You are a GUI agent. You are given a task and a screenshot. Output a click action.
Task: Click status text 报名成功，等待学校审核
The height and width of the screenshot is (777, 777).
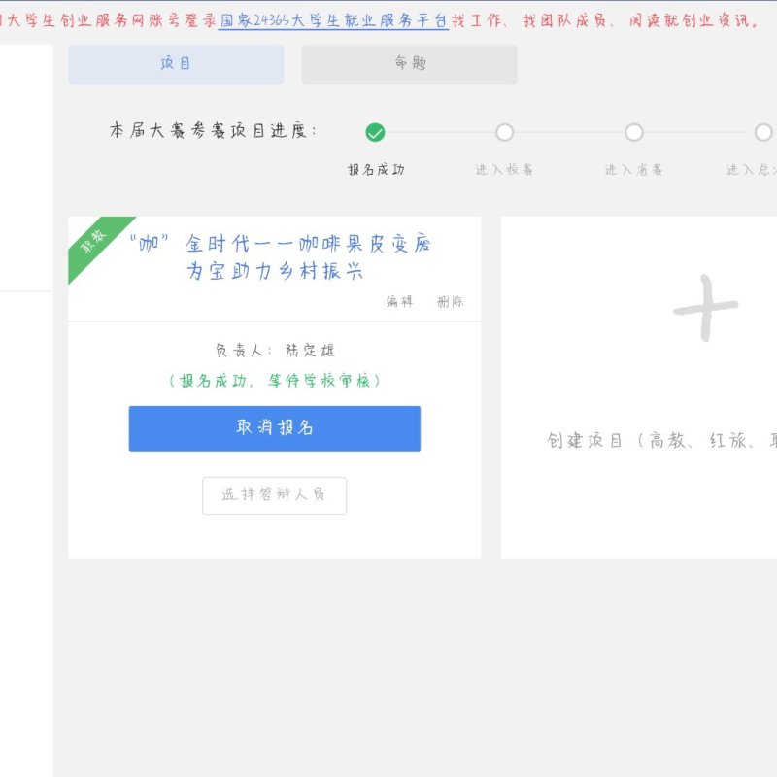click(x=275, y=381)
